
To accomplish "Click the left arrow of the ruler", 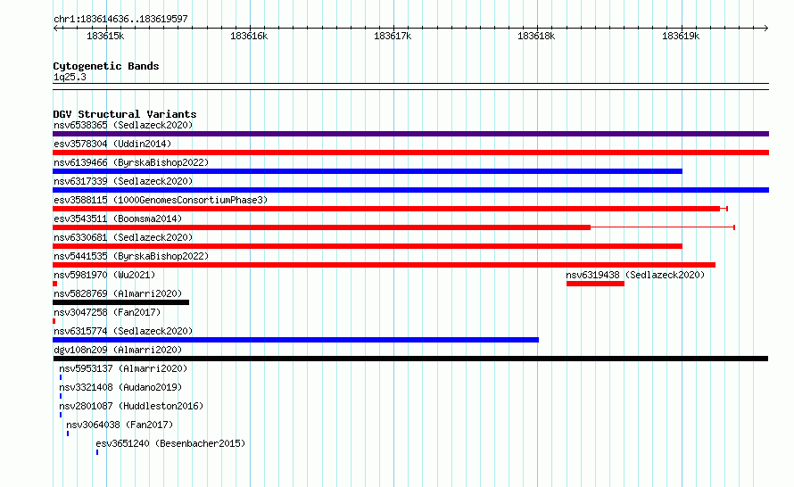I will click(55, 28).
